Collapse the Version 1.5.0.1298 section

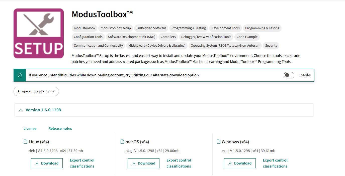click(21, 110)
